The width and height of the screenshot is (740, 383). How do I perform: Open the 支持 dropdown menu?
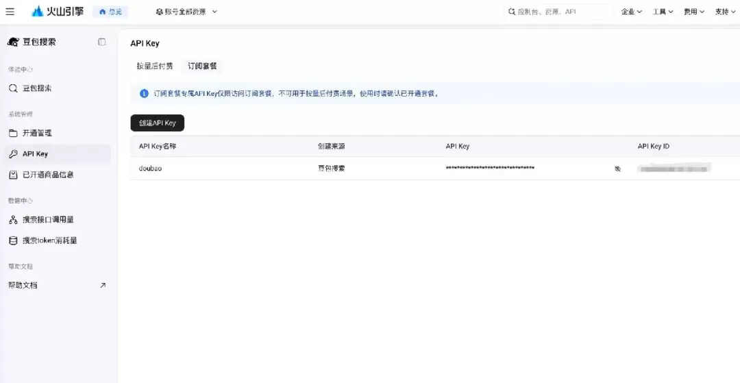pyautogui.click(x=726, y=12)
